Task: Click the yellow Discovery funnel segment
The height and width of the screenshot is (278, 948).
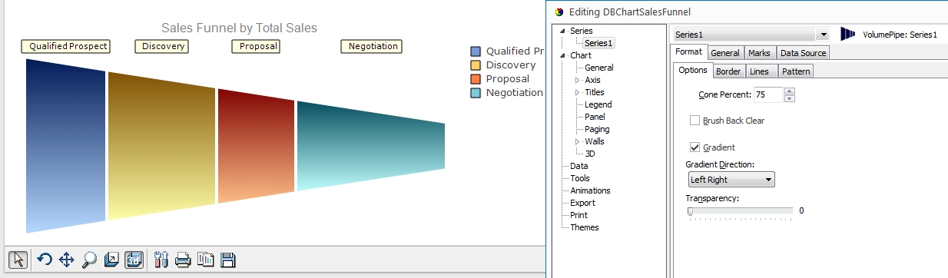Action: point(161,146)
